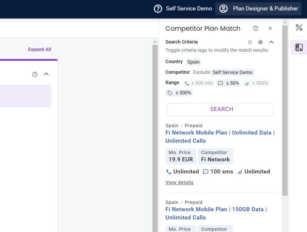
Task: Reset search criteria with the refresh icon
Action: pyautogui.click(x=250, y=42)
